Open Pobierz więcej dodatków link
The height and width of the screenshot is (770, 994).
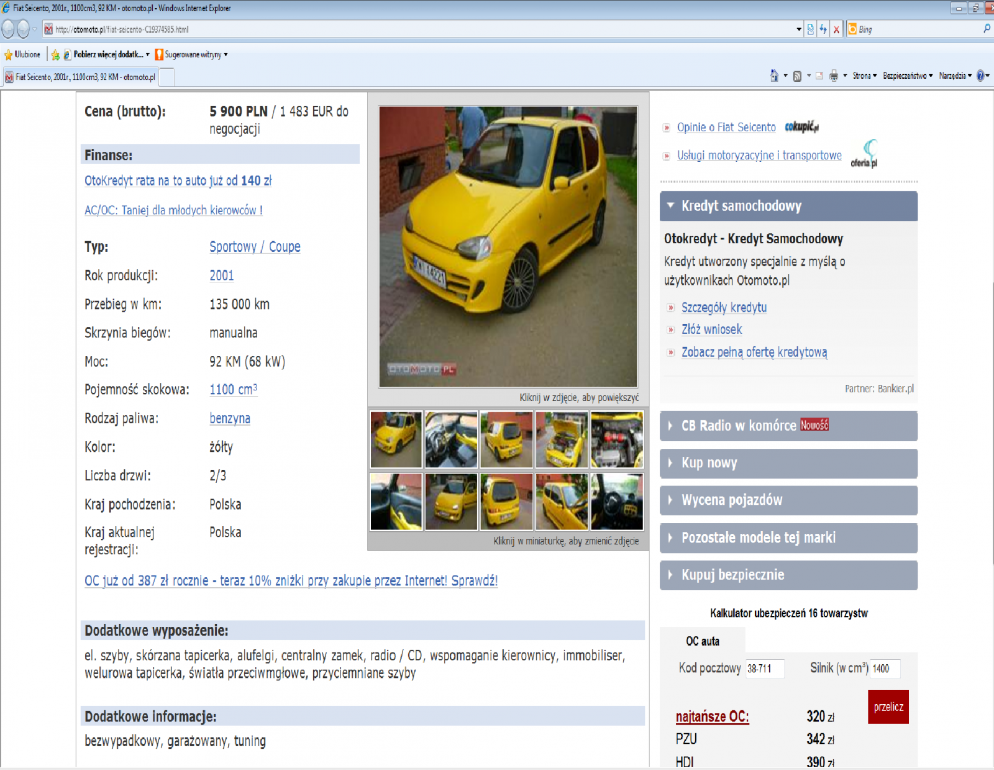pyautogui.click(x=107, y=55)
